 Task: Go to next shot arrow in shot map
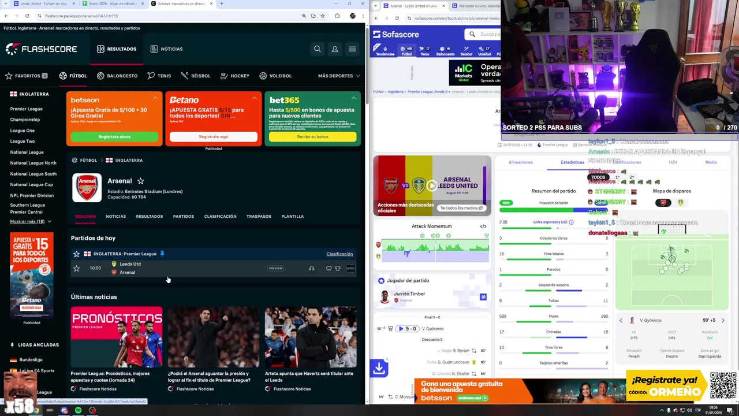tap(723, 320)
